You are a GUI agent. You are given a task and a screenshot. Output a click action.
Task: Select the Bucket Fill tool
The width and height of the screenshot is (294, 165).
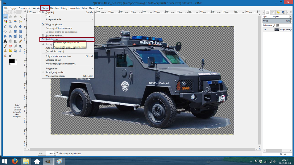(10, 41)
